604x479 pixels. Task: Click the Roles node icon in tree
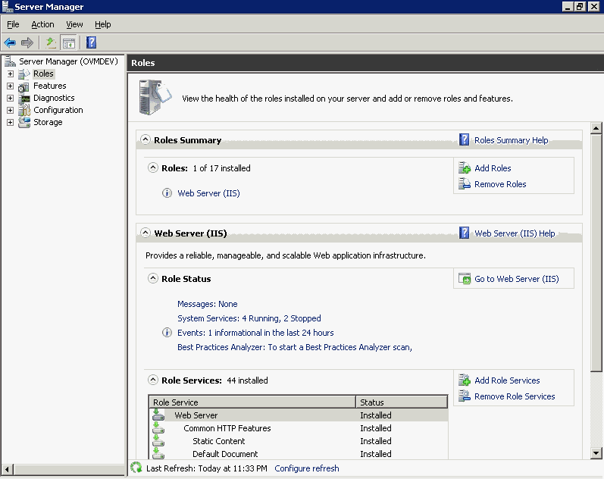click(24, 74)
